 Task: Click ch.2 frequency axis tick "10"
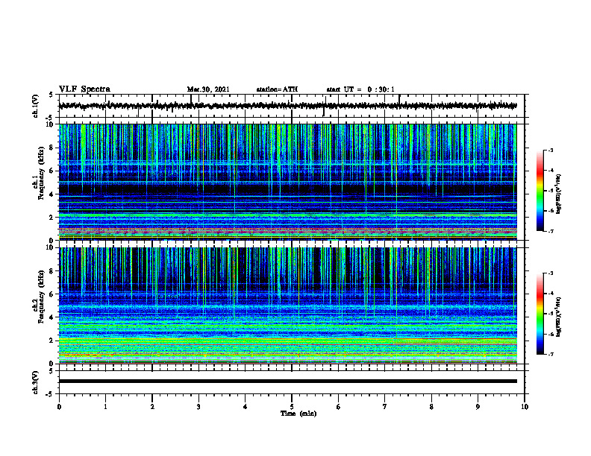click(x=51, y=247)
